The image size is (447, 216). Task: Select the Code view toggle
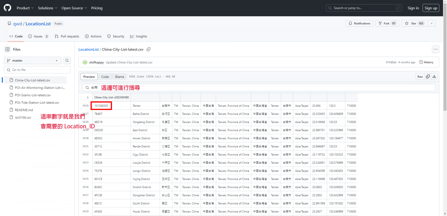click(105, 77)
